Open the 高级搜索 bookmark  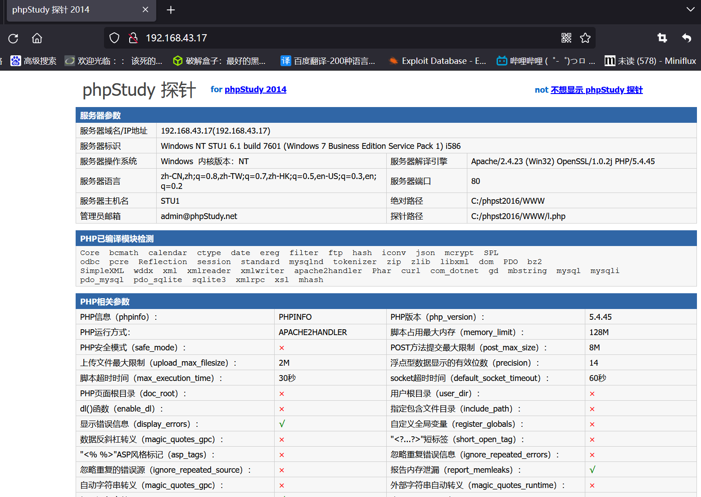tap(34, 61)
